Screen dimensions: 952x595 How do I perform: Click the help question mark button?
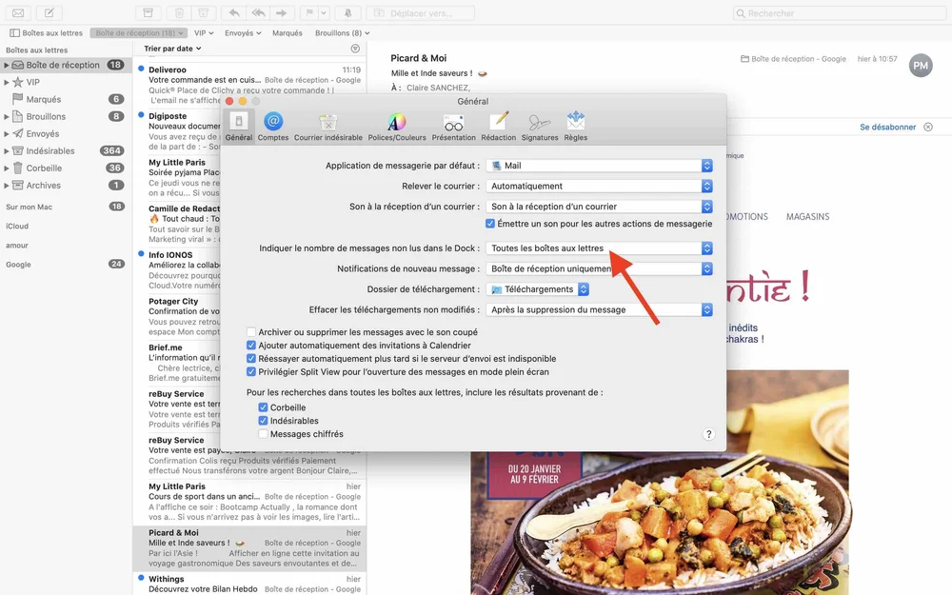click(708, 434)
